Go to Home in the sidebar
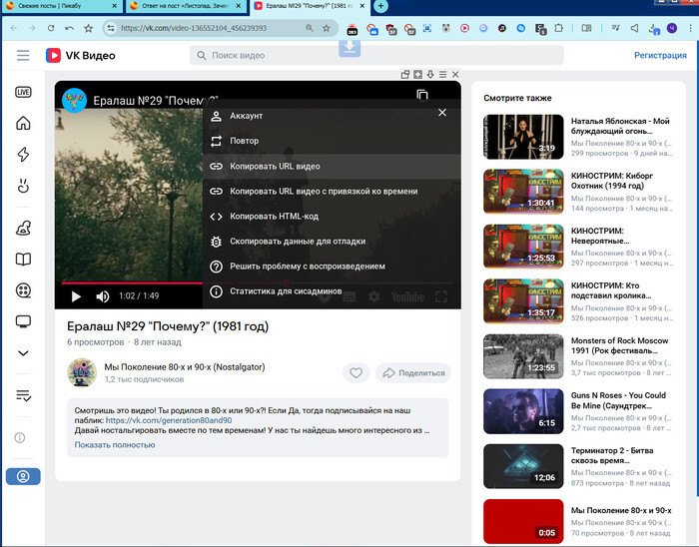Image resolution: width=699 pixels, height=547 pixels. click(x=23, y=124)
